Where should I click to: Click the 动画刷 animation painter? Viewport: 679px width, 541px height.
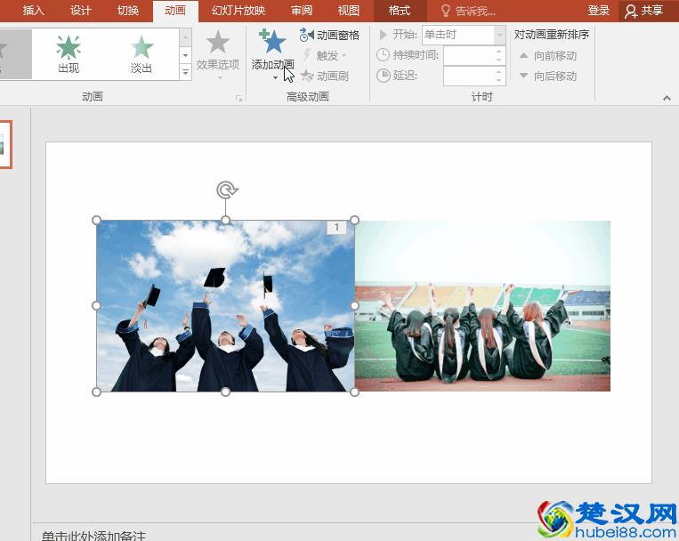click(x=325, y=76)
